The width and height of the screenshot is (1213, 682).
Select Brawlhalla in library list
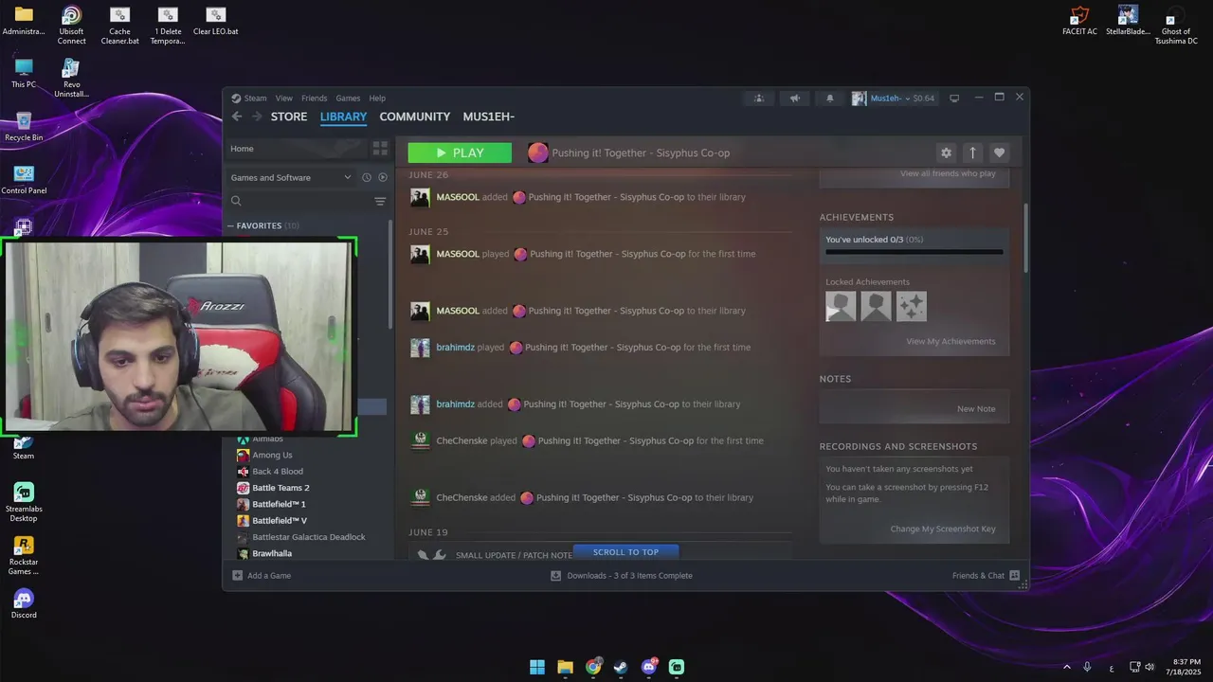pos(272,553)
